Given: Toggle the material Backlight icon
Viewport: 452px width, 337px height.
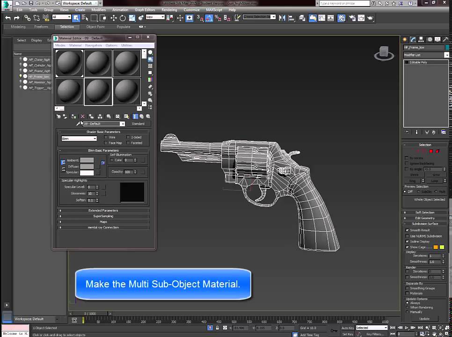Looking at the screenshot, I should click(150, 59).
